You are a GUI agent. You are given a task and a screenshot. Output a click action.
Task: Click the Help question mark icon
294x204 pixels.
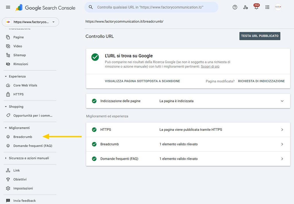[x=235, y=7]
